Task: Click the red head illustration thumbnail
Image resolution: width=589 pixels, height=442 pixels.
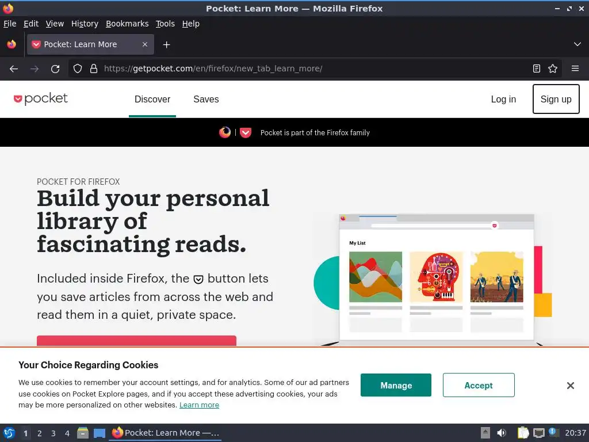Action: coord(436,277)
